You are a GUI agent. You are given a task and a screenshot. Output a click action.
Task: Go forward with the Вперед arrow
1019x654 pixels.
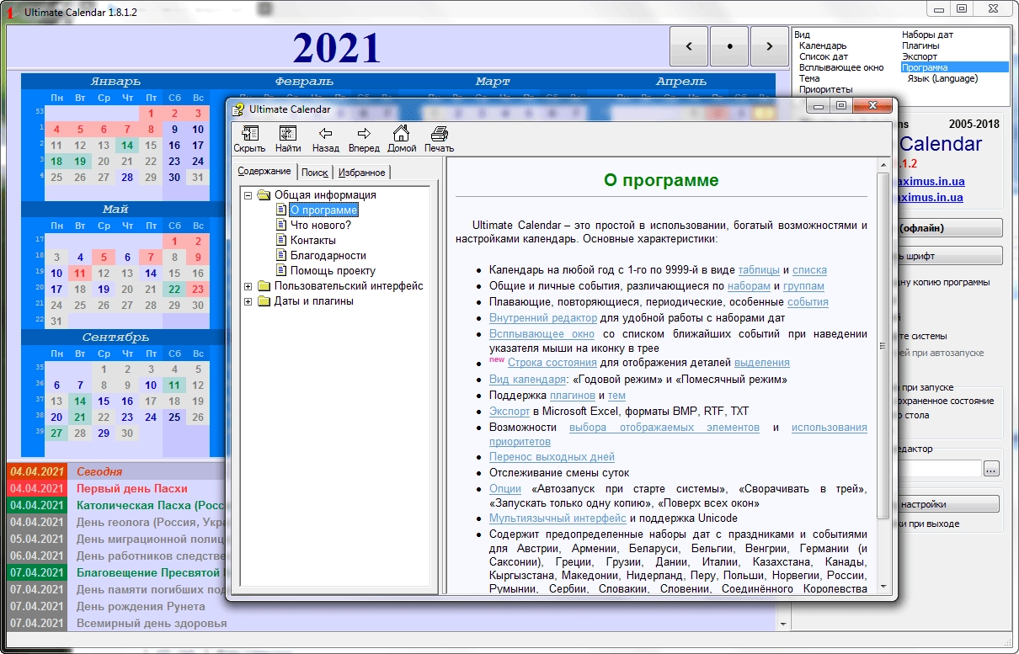point(364,138)
